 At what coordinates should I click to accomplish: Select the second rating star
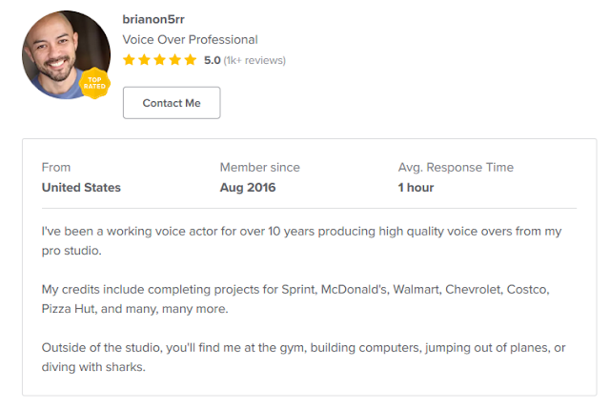click(144, 60)
